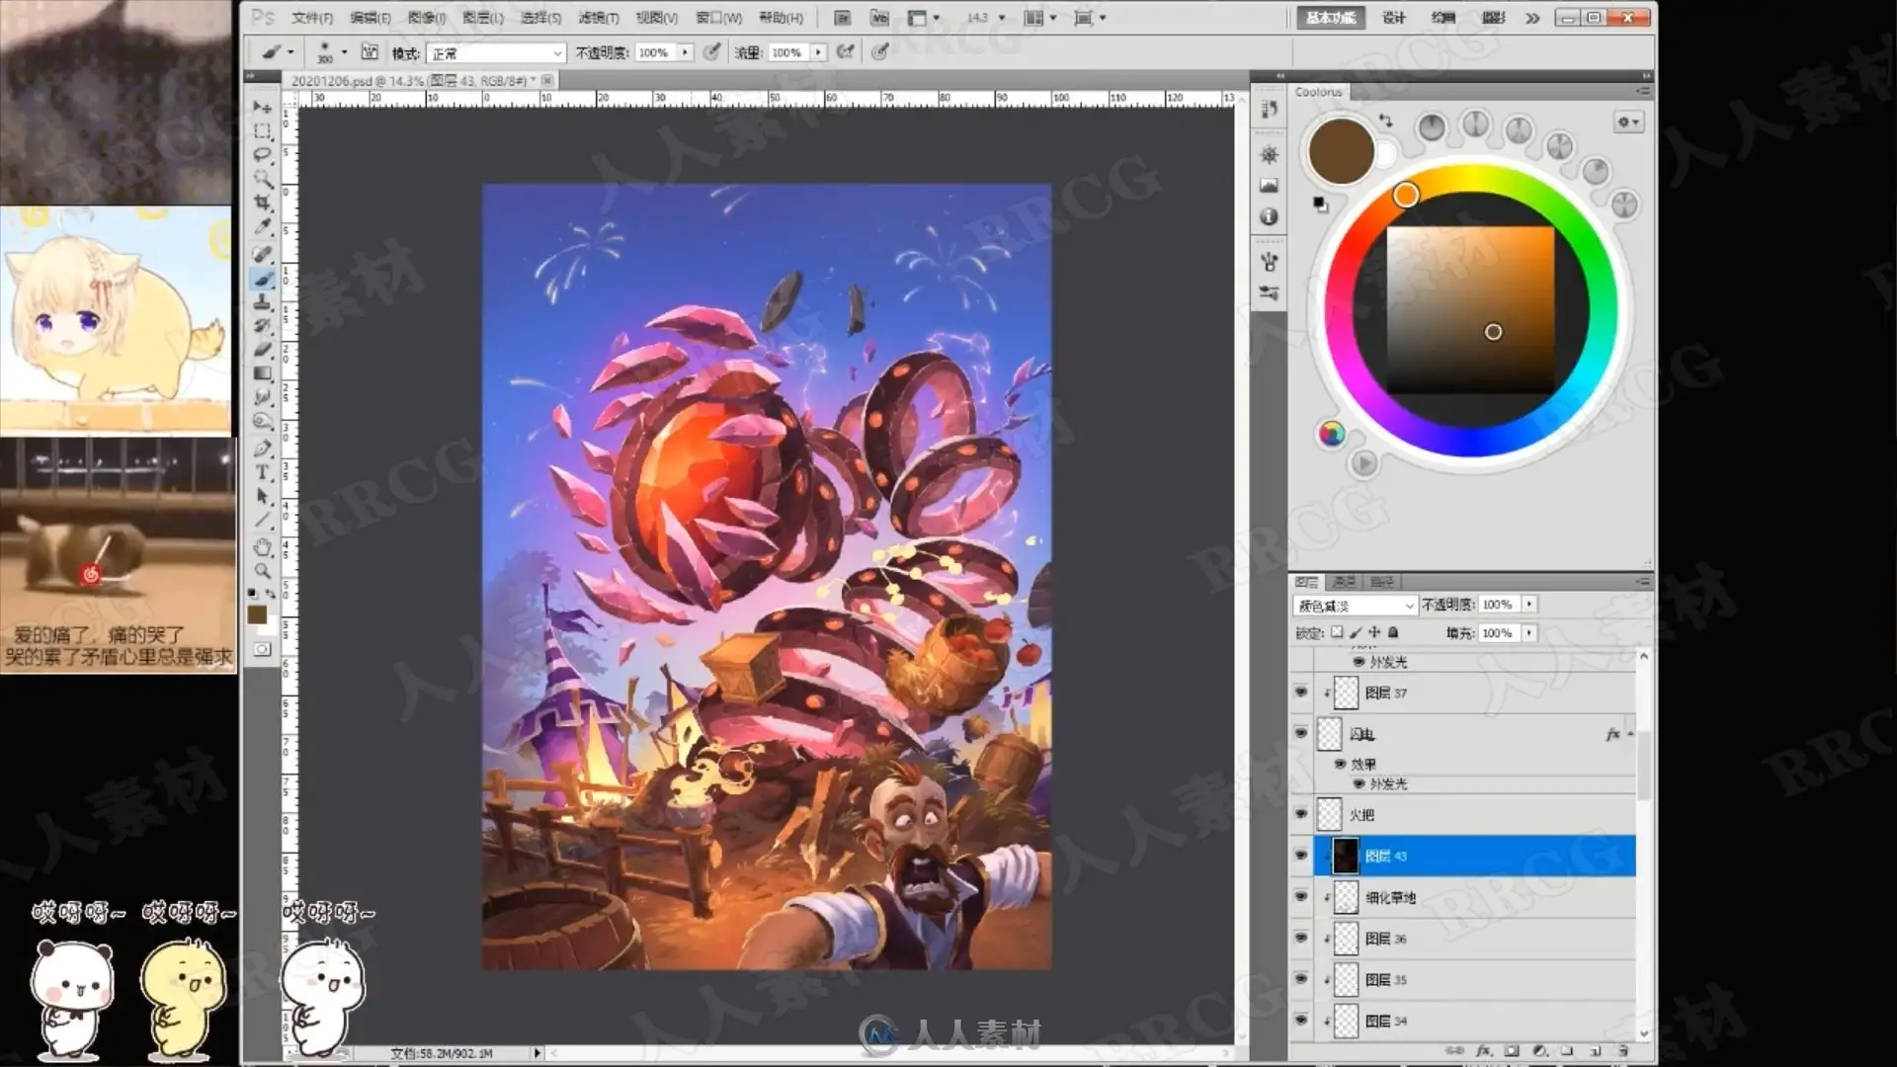Select the Crop tool
1897x1067 pixels.
click(x=262, y=203)
